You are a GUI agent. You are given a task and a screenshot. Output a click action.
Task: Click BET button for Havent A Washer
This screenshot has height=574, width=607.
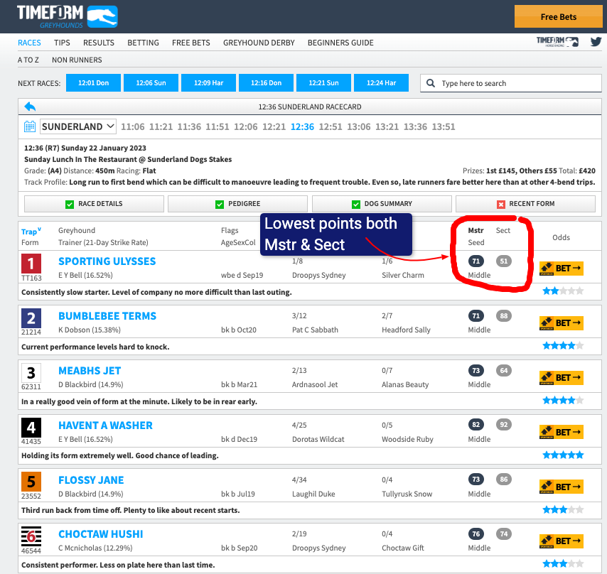click(x=562, y=432)
